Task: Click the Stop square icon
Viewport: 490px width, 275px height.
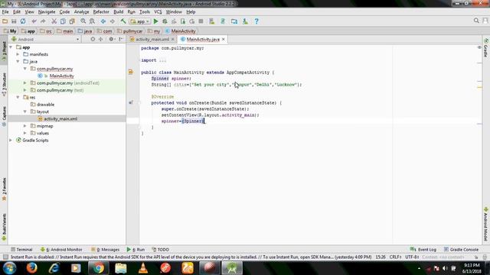Action: (x=201, y=21)
